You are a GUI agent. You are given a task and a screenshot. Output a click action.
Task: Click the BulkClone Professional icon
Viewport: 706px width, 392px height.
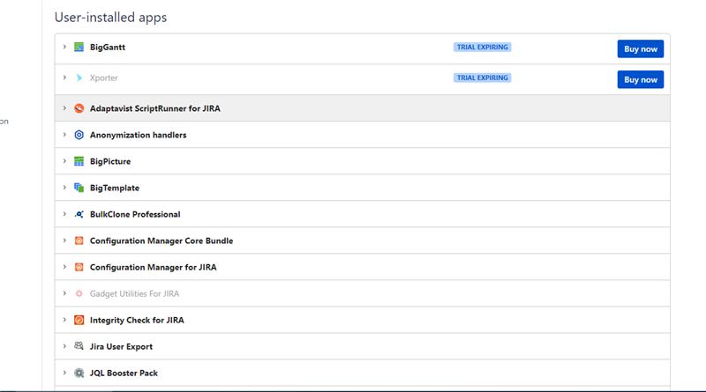(x=79, y=214)
